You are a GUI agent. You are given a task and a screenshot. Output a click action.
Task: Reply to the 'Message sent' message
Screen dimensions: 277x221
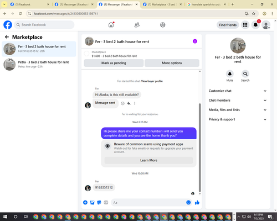129,103
